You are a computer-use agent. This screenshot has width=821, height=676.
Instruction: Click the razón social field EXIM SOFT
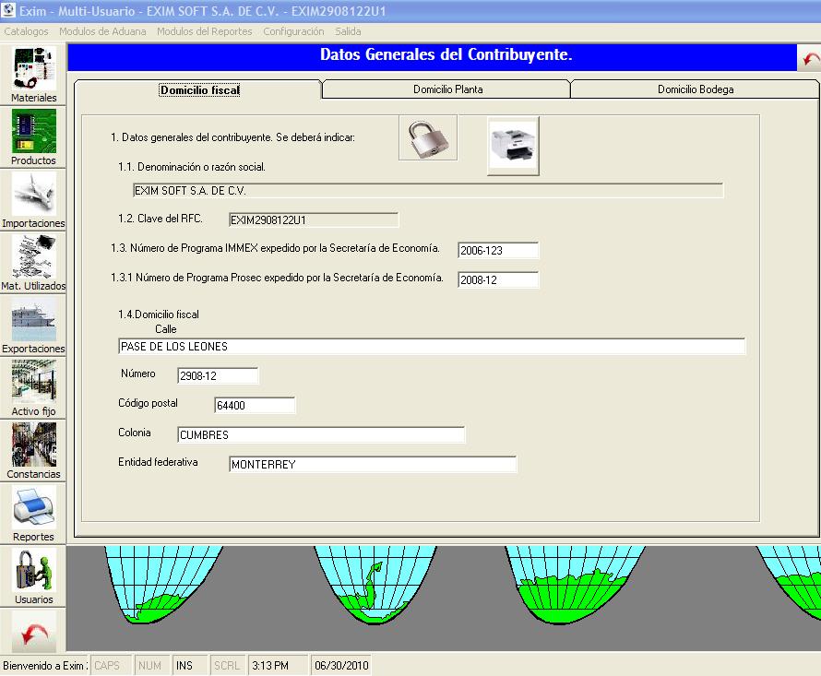(x=428, y=191)
